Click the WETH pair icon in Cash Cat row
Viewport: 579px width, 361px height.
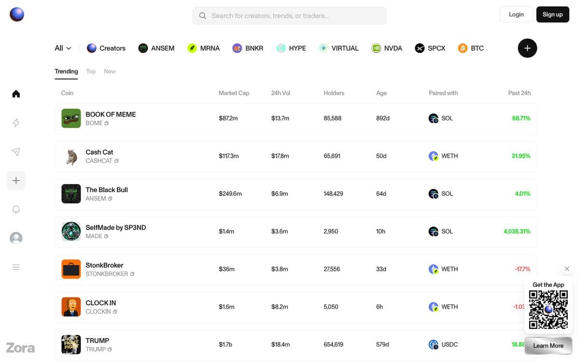[x=433, y=156]
